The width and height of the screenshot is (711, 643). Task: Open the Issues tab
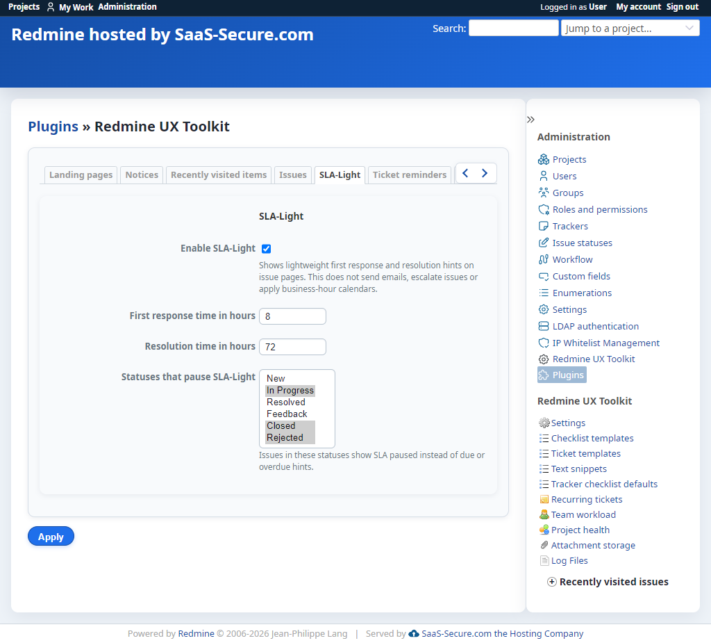(293, 175)
